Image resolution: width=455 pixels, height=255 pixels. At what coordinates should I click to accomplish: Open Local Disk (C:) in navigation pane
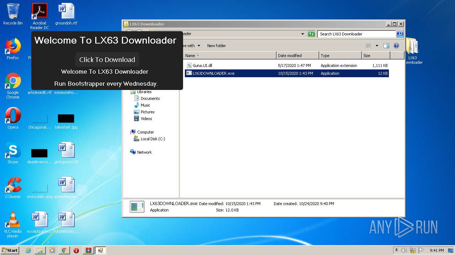[149, 139]
